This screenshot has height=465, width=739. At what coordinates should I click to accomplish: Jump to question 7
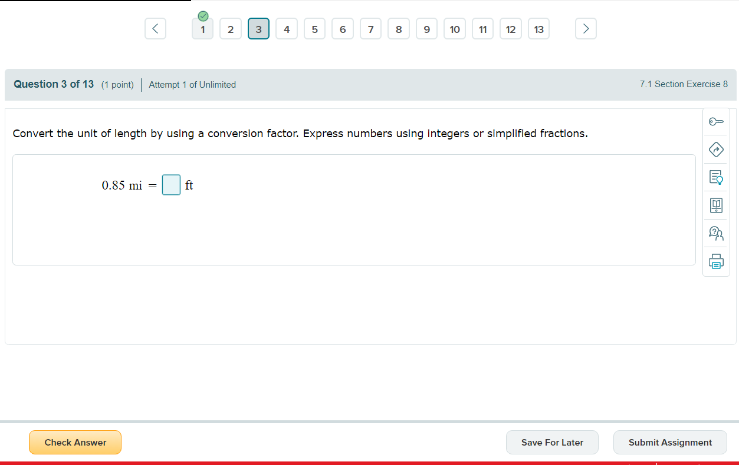tap(371, 29)
